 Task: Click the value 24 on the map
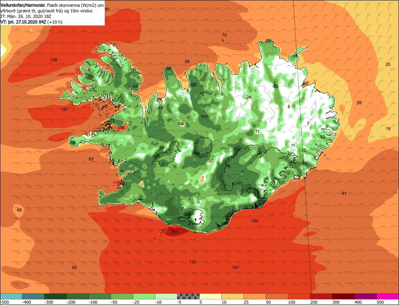[x=249, y=97]
